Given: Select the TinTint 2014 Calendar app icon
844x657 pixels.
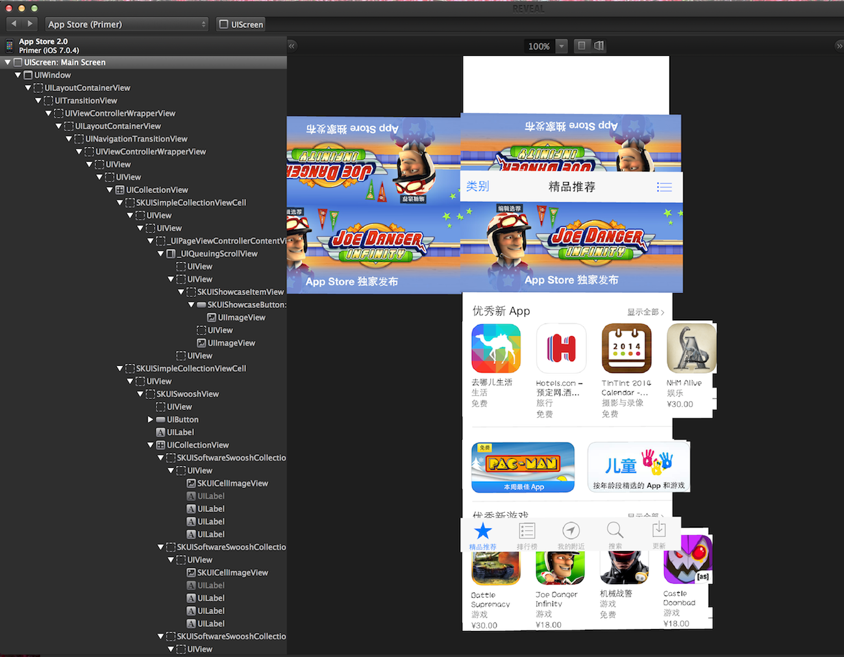Looking at the screenshot, I should coord(627,348).
